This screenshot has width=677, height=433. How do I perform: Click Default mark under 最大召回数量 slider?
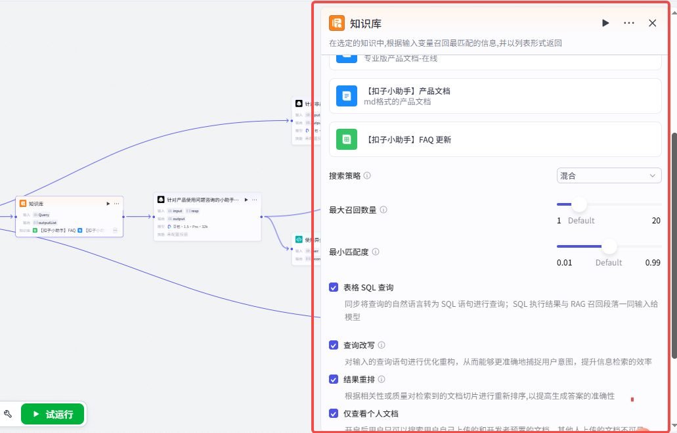pyautogui.click(x=581, y=220)
